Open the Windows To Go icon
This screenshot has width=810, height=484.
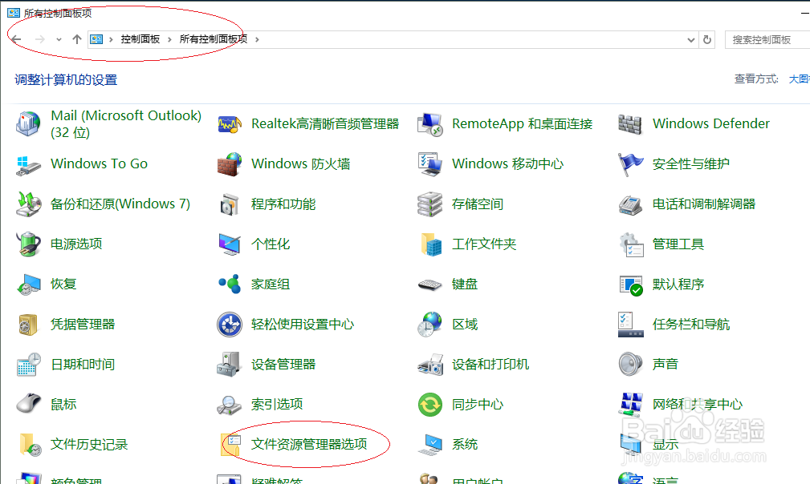point(28,164)
